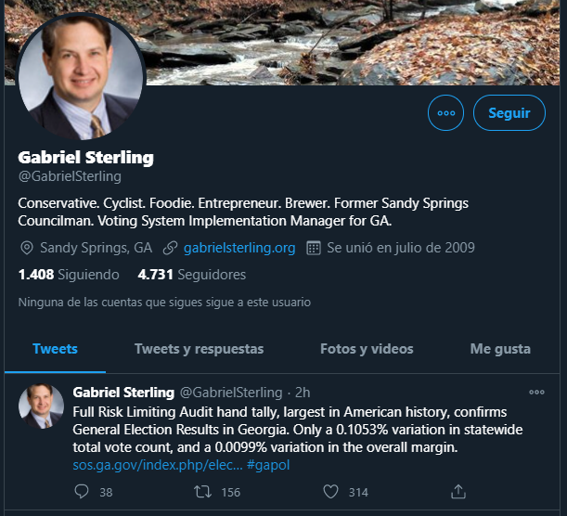Click the link chain icon beside website

(x=170, y=248)
